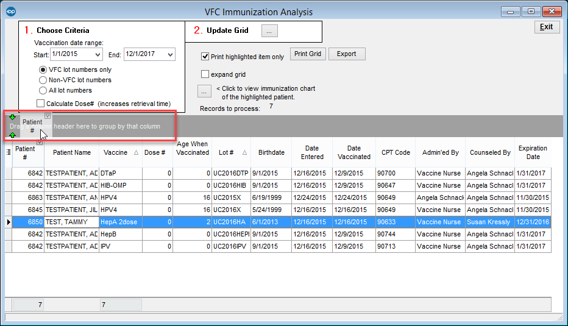Open the End date dropdown
Screen dimensions: 568x326
pos(169,55)
